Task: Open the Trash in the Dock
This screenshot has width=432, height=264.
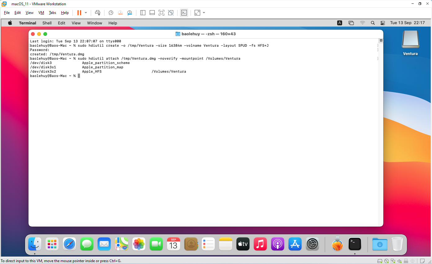Action: coord(397,244)
